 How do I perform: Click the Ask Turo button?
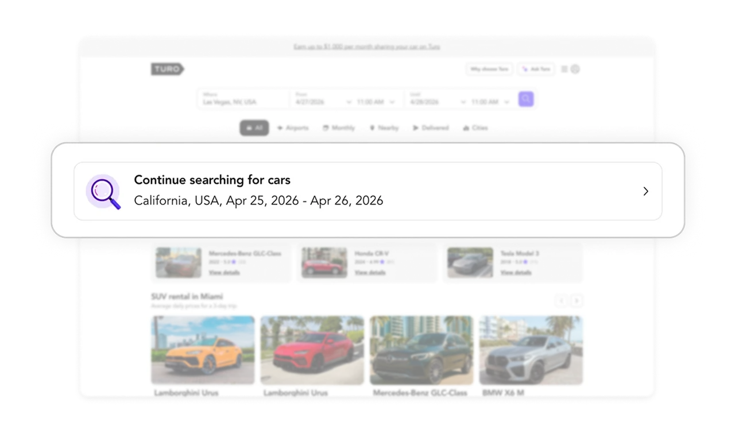point(536,69)
